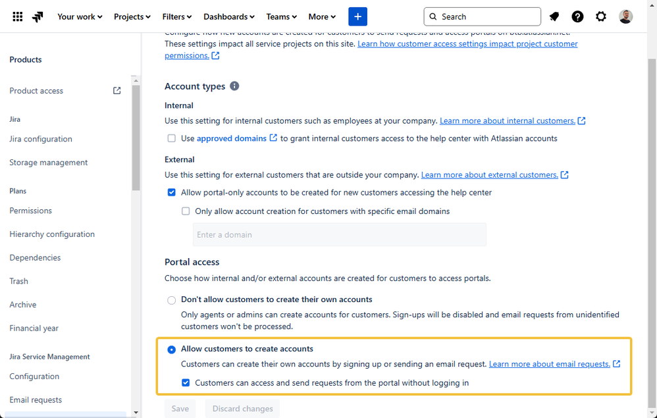Viewport: 657px width, 418px height.
Task: Click the approved domains link
Action: 232,138
